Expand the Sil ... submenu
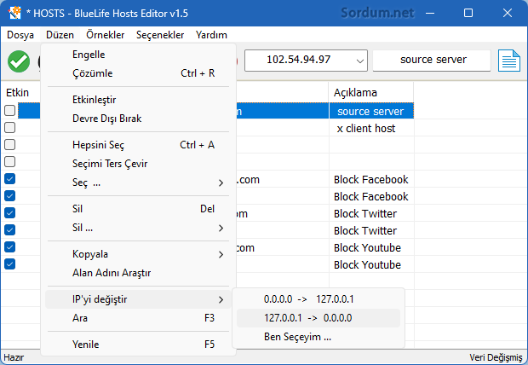This screenshot has height=365, width=528. [x=138, y=228]
